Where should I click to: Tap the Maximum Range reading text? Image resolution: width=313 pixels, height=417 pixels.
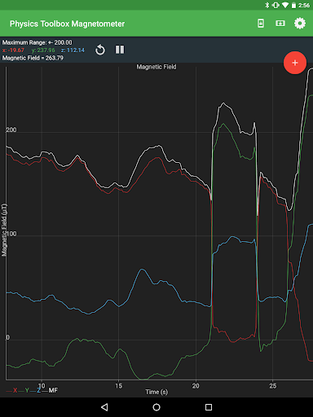[37, 42]
